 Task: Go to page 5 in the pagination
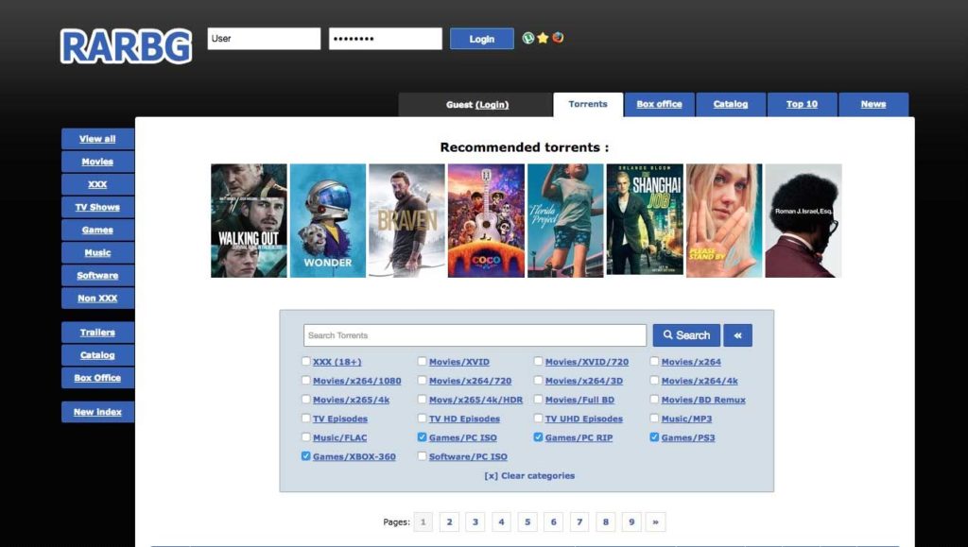point(527,521)
